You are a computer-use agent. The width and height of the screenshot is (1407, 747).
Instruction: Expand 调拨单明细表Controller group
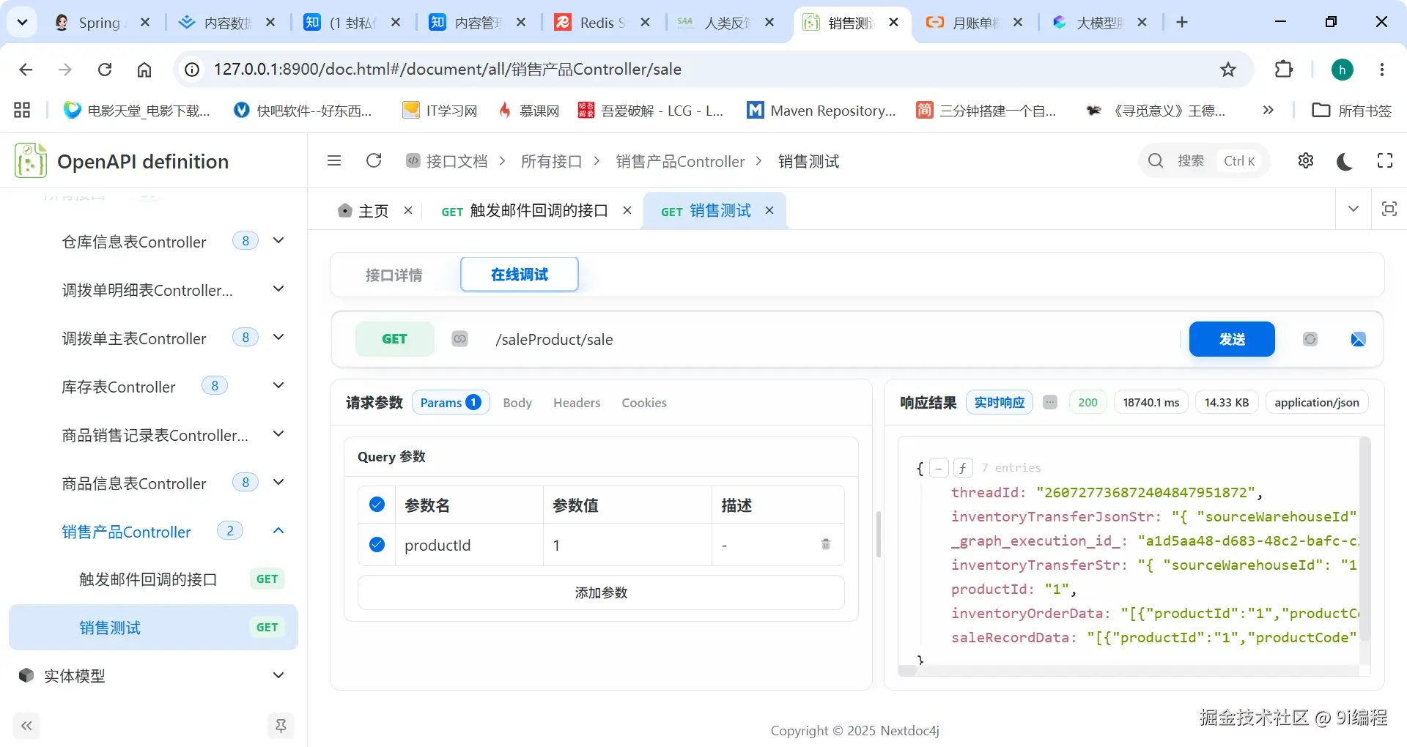point(278,289)
